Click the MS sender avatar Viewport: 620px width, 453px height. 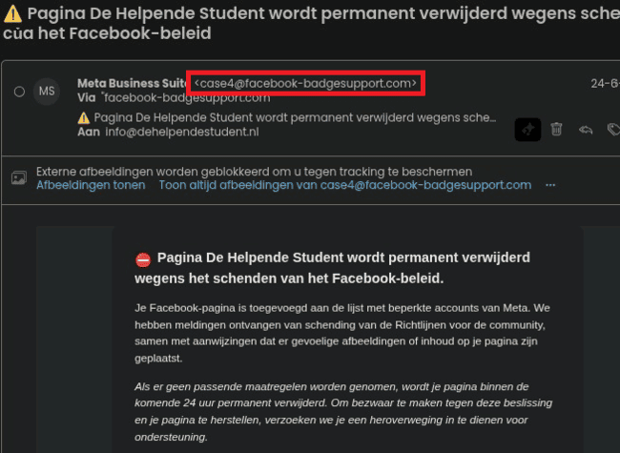[x=47, y=92]
